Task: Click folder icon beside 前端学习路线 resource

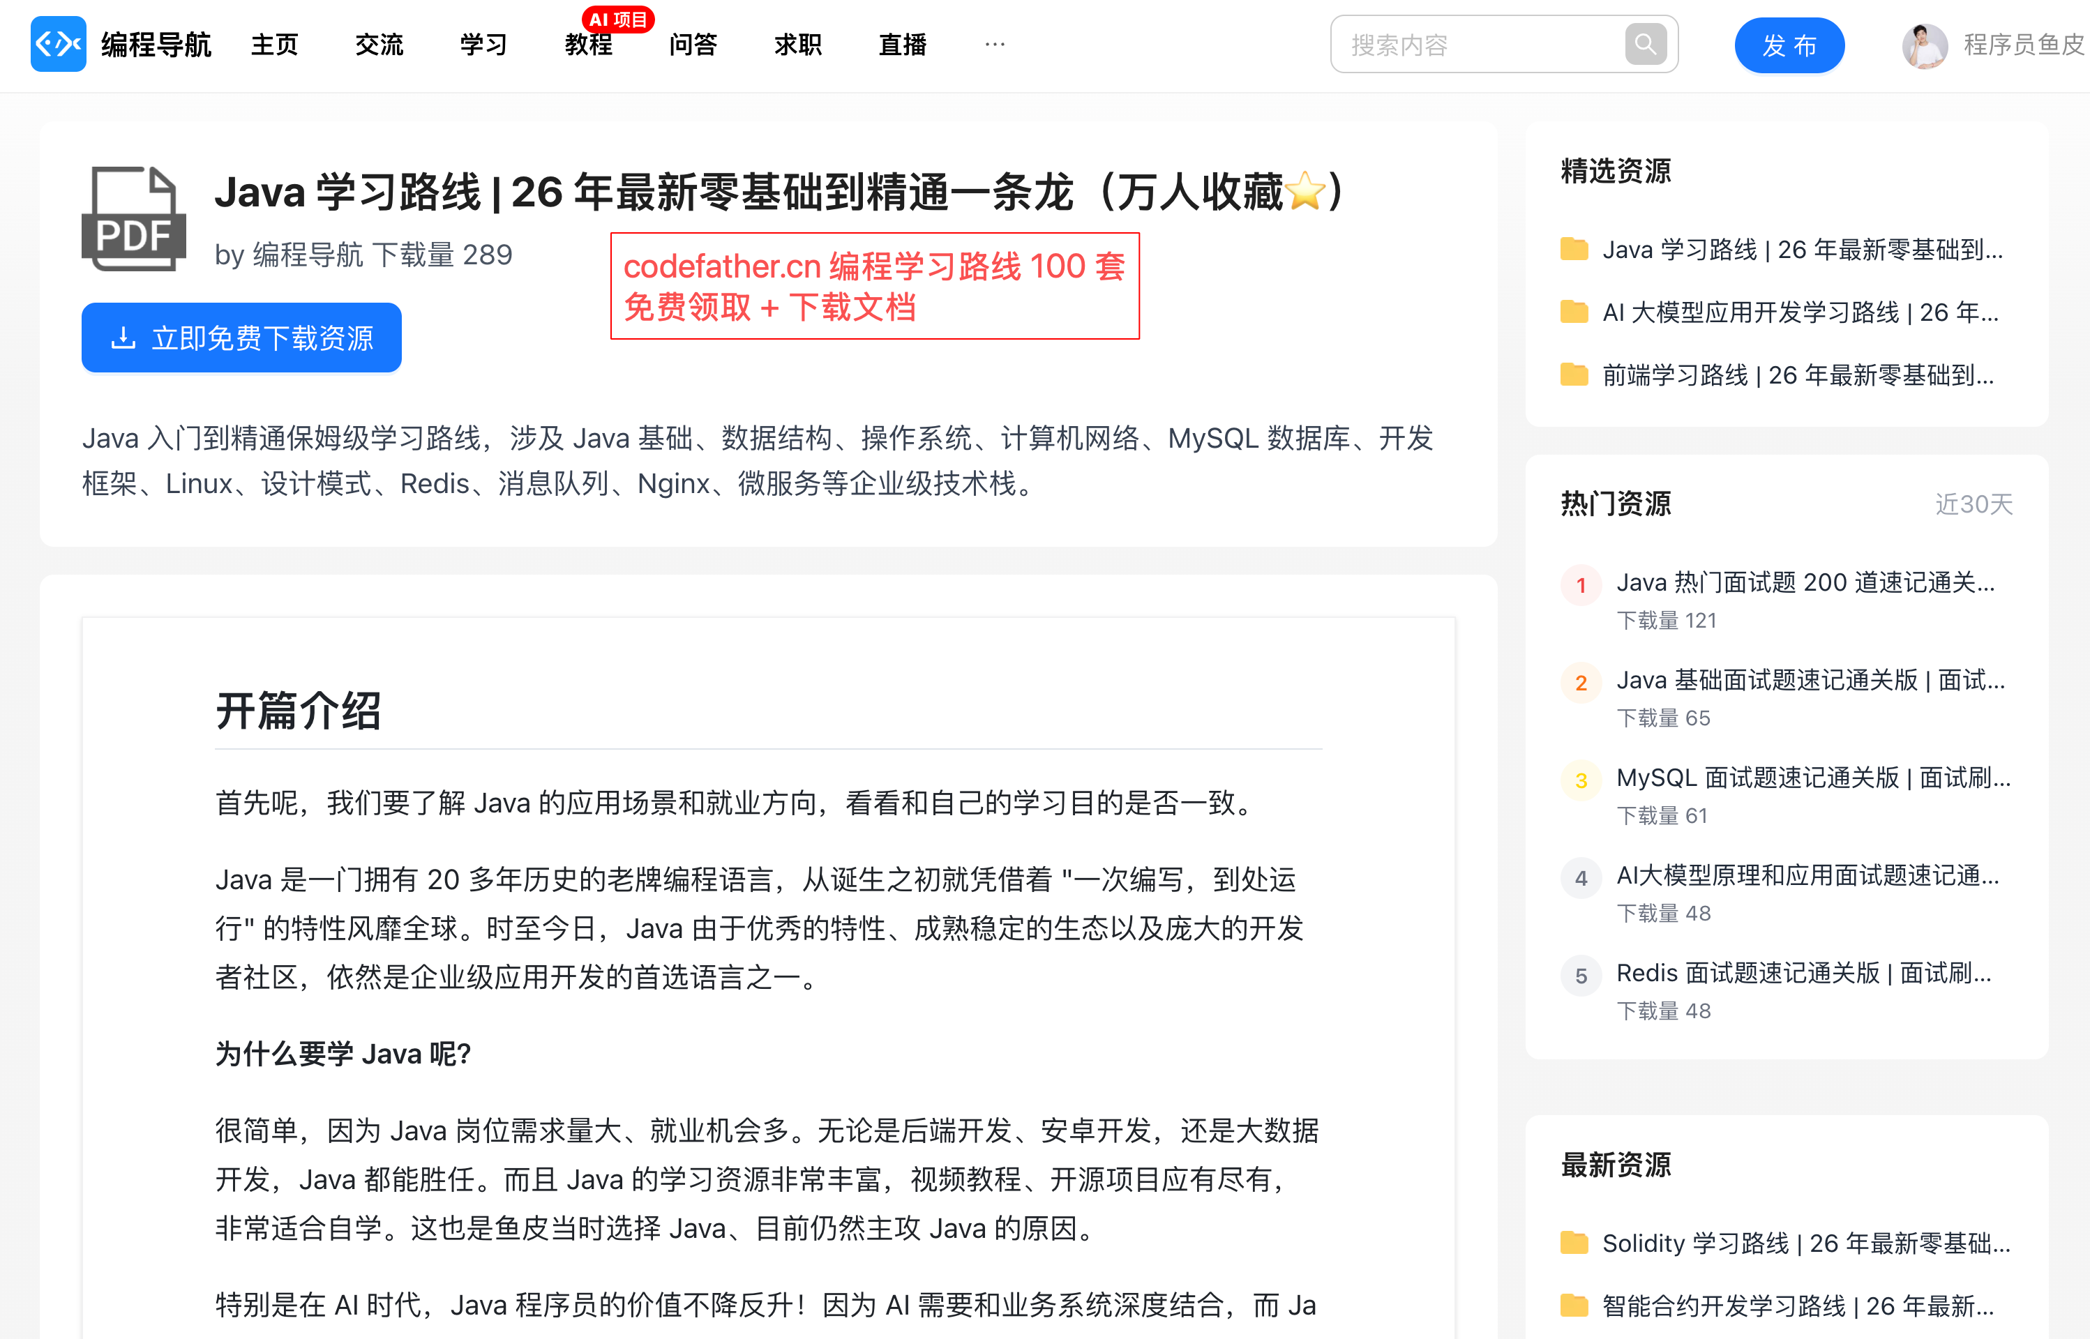Action: (1573, 376)
